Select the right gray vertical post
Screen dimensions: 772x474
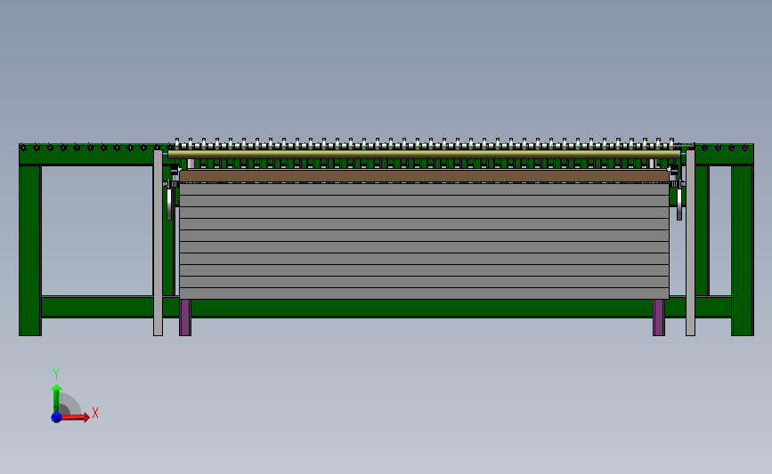690,243
